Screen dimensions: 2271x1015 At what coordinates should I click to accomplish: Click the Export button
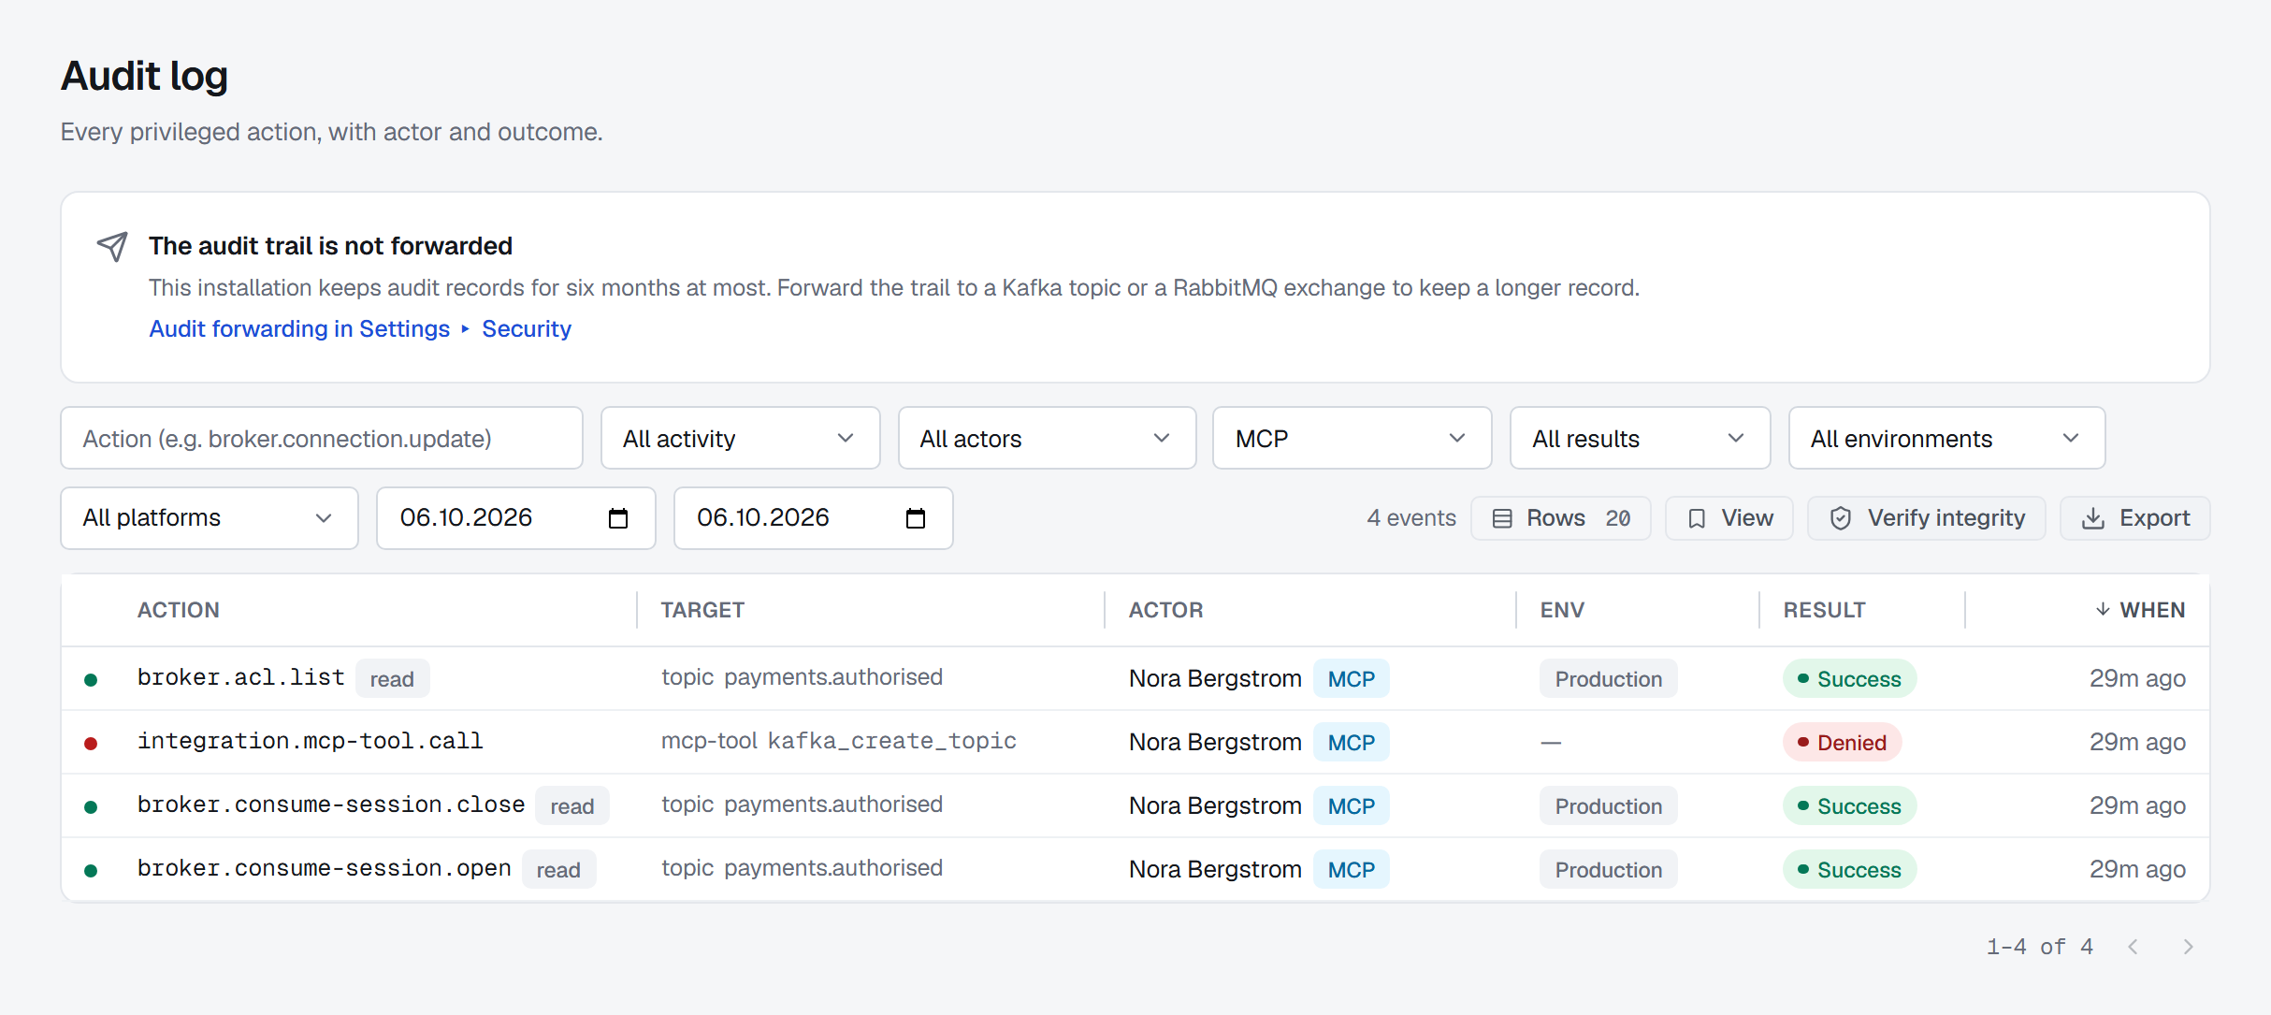(x=2135, y=518)
